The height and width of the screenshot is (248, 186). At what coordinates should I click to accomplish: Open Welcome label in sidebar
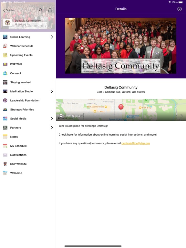(x=16, y=173)
